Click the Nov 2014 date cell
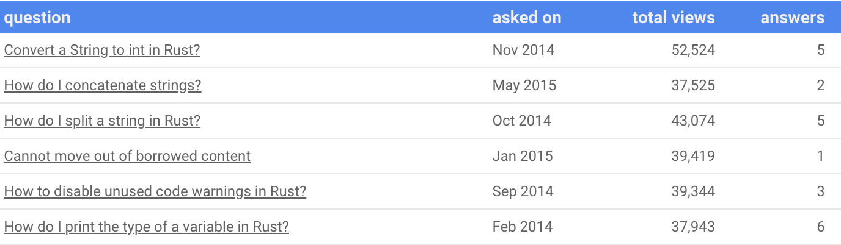 pyautogui.click(x=523, y=50)
